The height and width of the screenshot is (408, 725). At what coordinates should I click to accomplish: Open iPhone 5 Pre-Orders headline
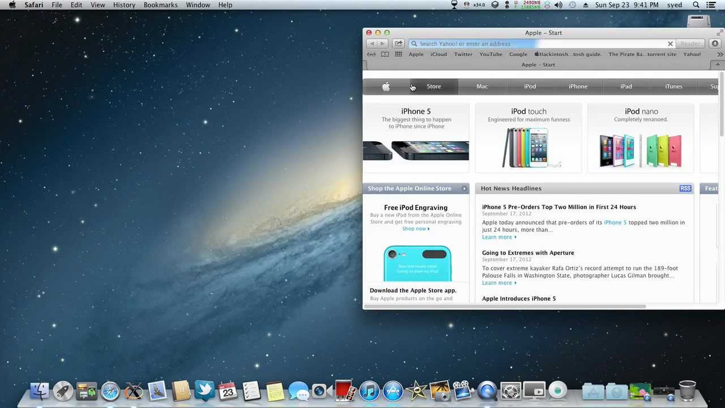pyautogui.click(x=559, y=207)
